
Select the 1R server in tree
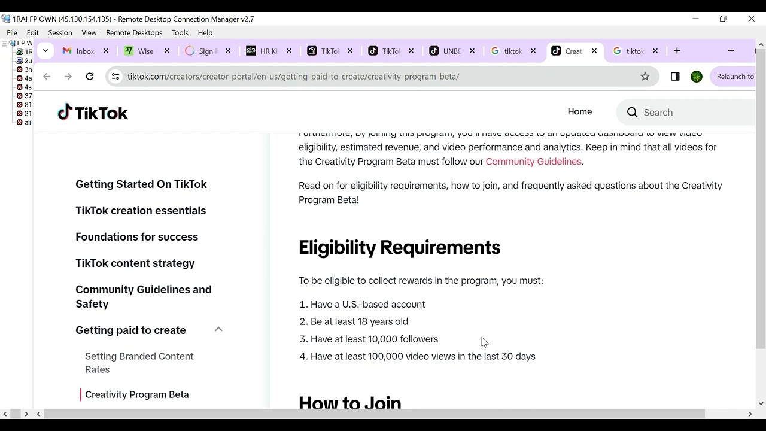pyautogui.click(x=25, y=52)
